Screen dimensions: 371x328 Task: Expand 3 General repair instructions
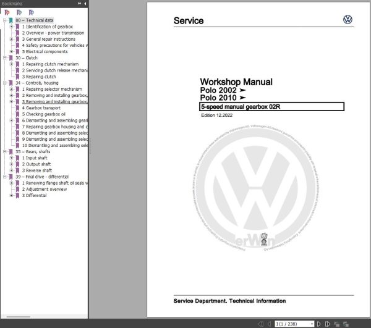click(x=11, y=39)
